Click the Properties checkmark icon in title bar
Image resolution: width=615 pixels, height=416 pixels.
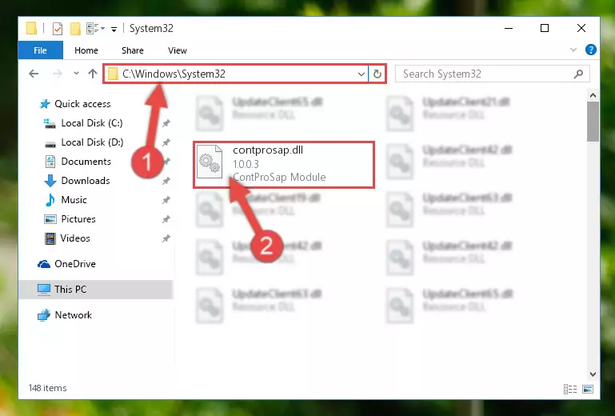click(58, 29)
